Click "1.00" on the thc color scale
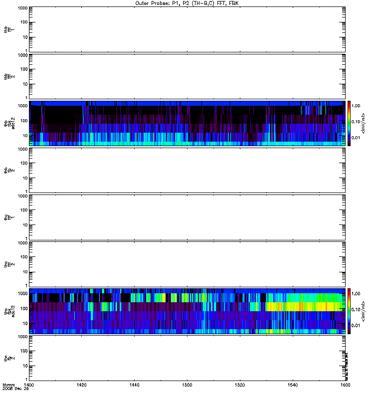Screen dimensions: 374x399 coord(356,294)
